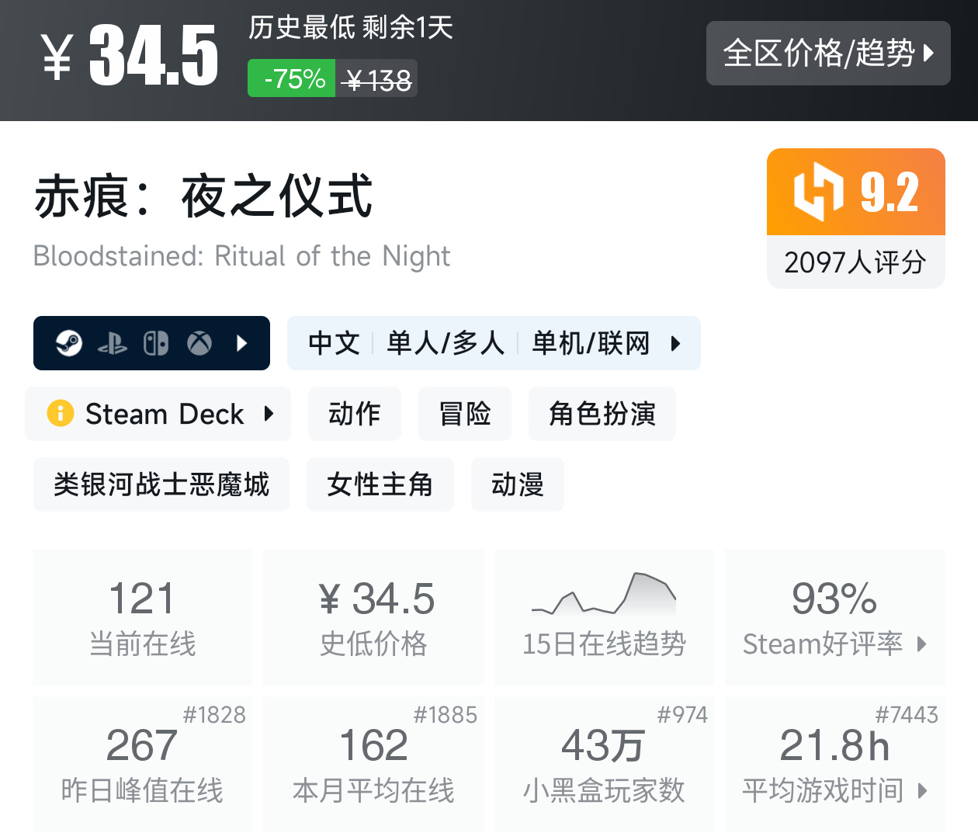Click the crossed-out ¥138 original price

(x=377, y=79)
